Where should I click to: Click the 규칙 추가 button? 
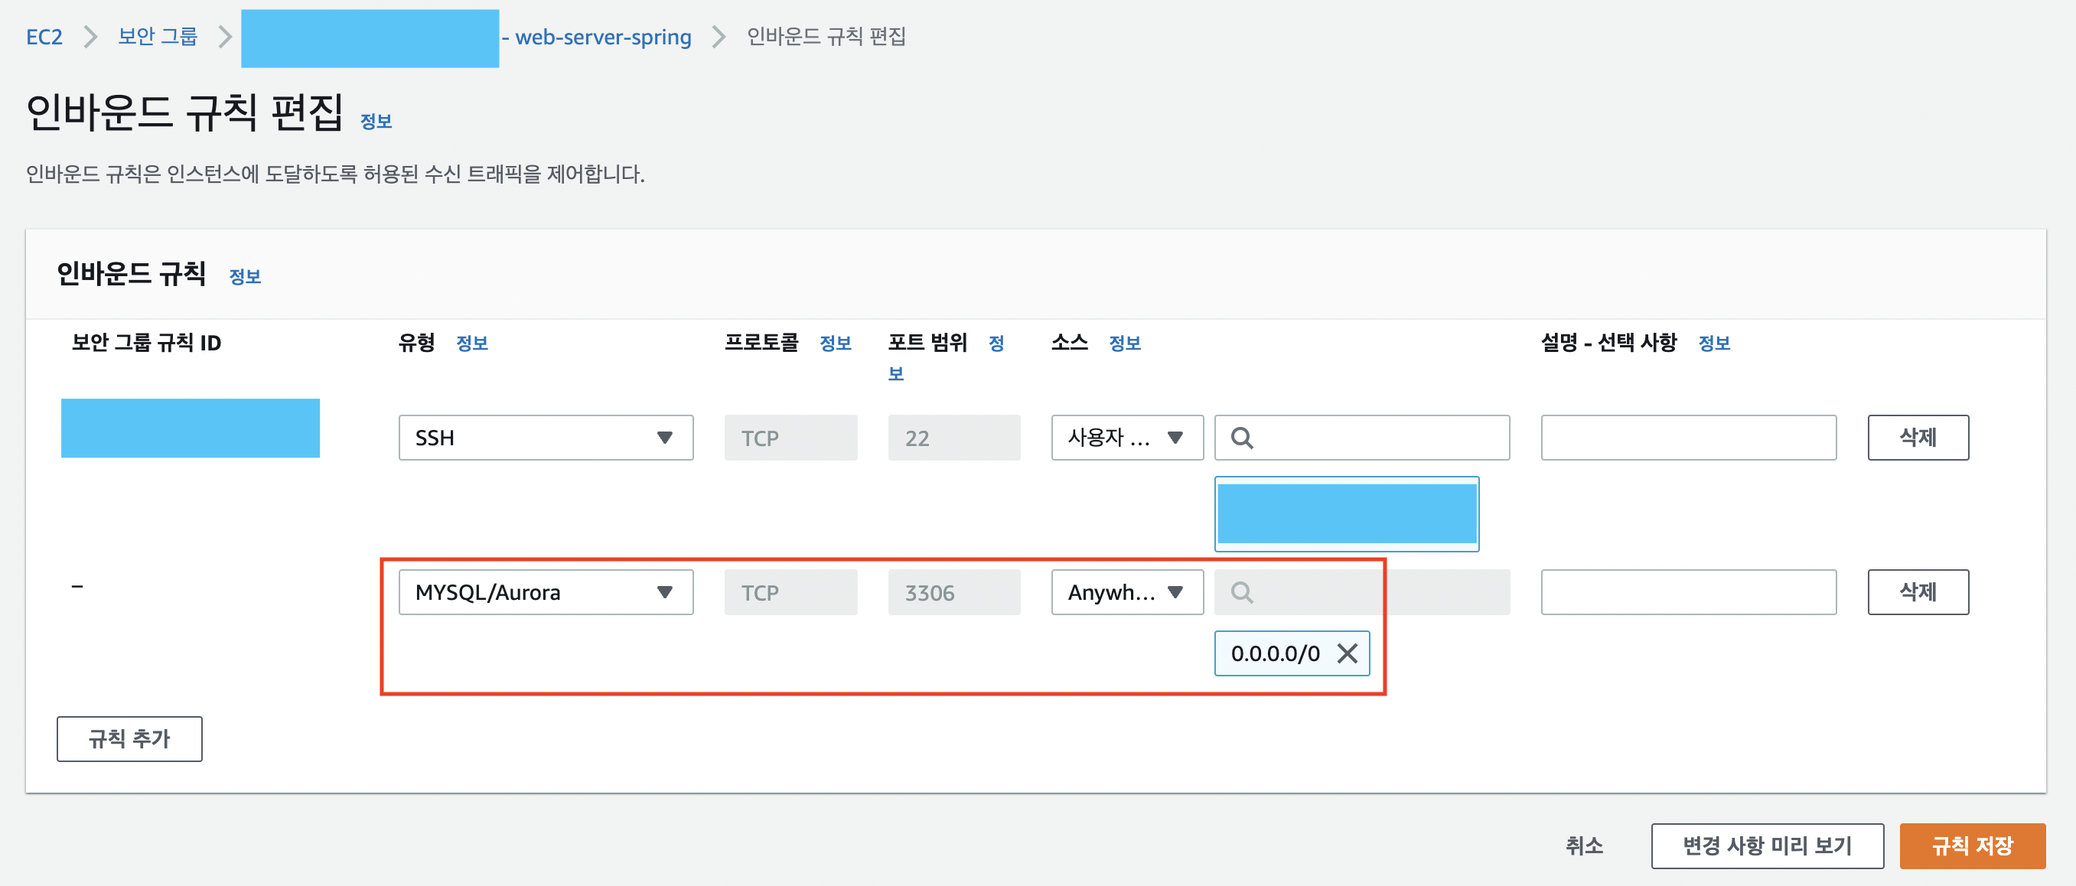coord(129,738)
